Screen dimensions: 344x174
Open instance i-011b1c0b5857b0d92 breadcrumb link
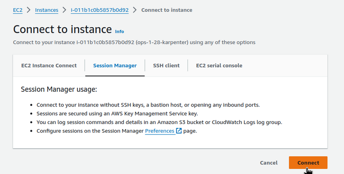pyautogui.click(x=100, y=10)
